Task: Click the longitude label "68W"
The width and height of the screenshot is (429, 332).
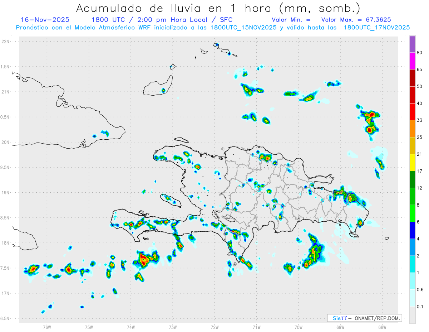Action: click(382, 327)
